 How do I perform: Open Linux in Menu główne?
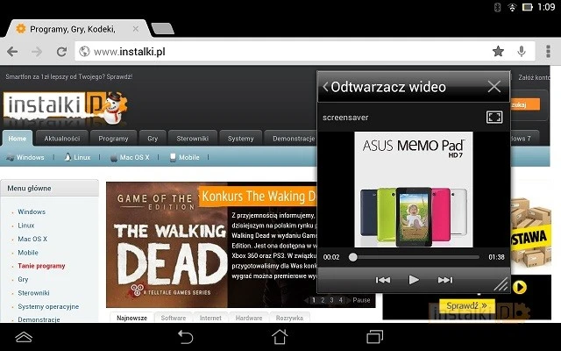[x=26, y=226]
